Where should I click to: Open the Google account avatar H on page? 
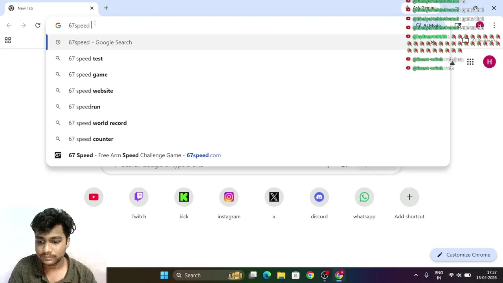coord(489,62)
